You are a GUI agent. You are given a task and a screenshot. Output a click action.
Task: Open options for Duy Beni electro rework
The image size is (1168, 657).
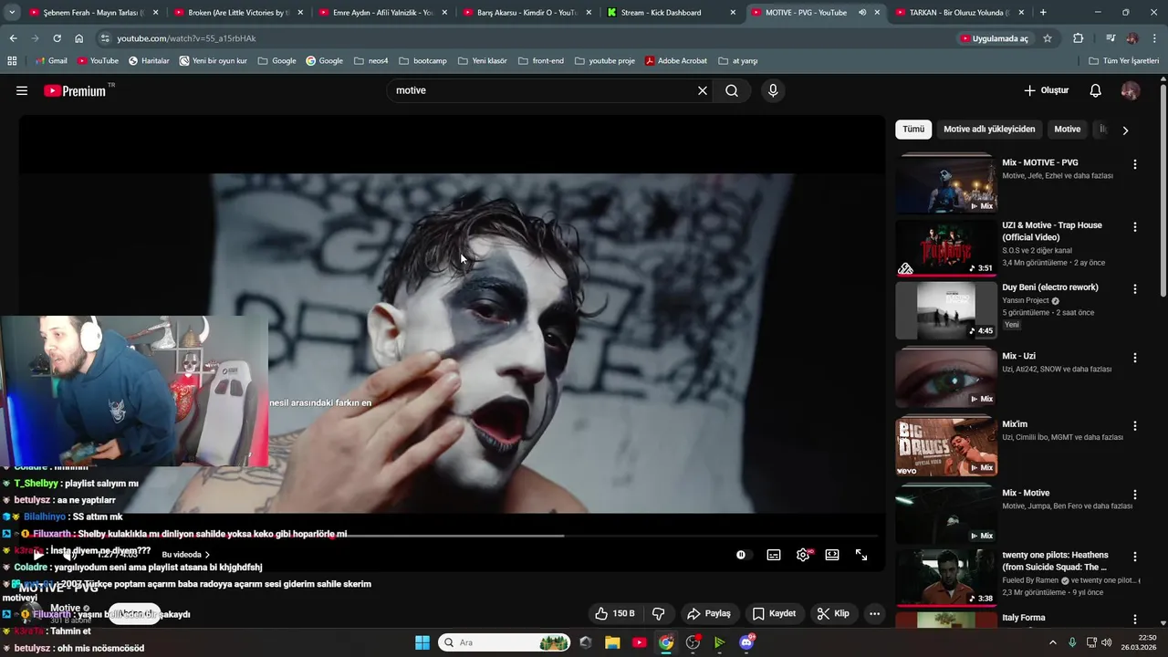tap(1135, 288)
